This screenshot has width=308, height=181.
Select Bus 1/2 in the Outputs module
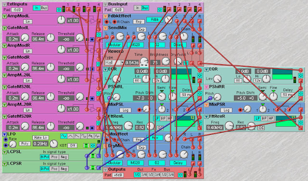(164, 175)
